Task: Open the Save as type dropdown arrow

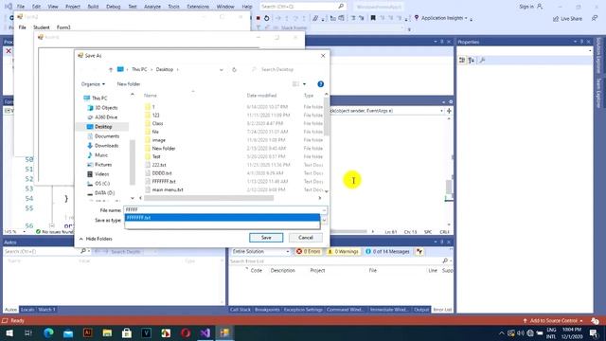Action: [324, 220]
